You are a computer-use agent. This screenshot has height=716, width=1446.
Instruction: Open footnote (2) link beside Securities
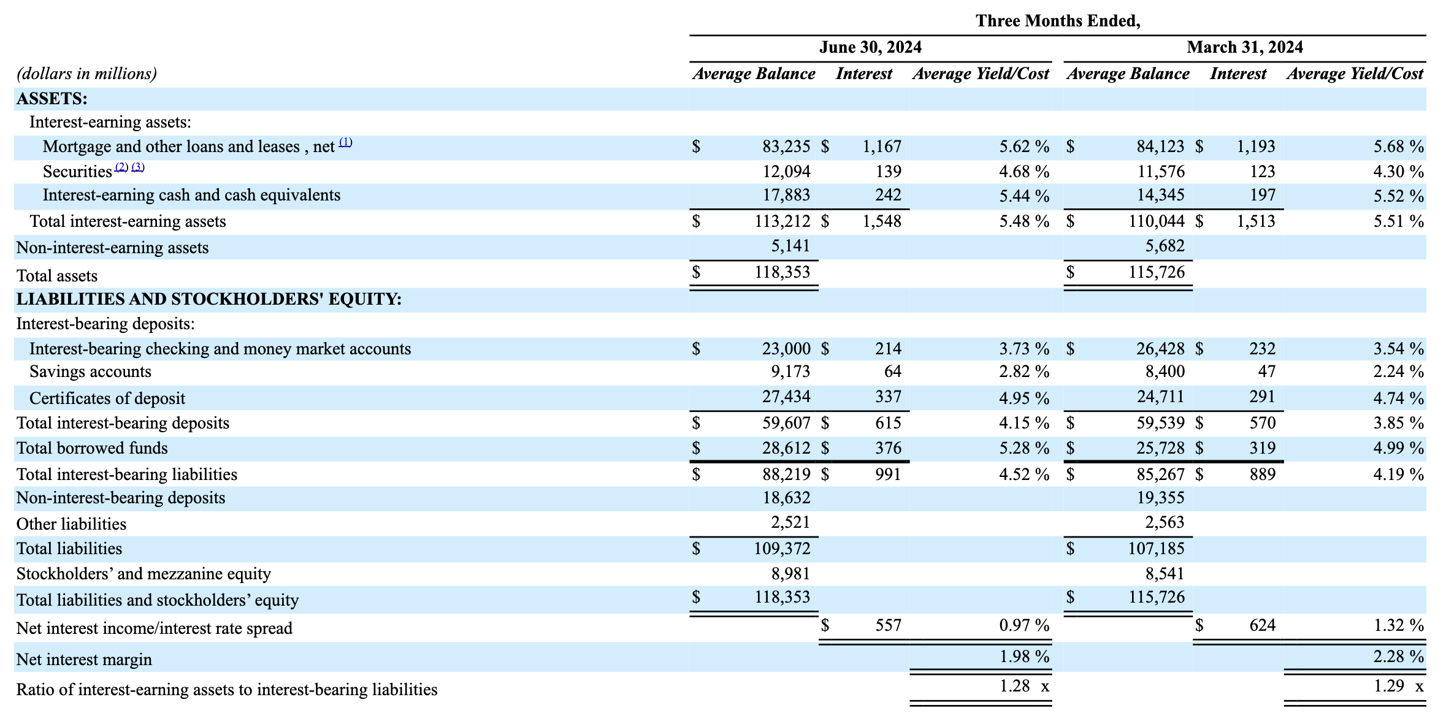point(121,167)
